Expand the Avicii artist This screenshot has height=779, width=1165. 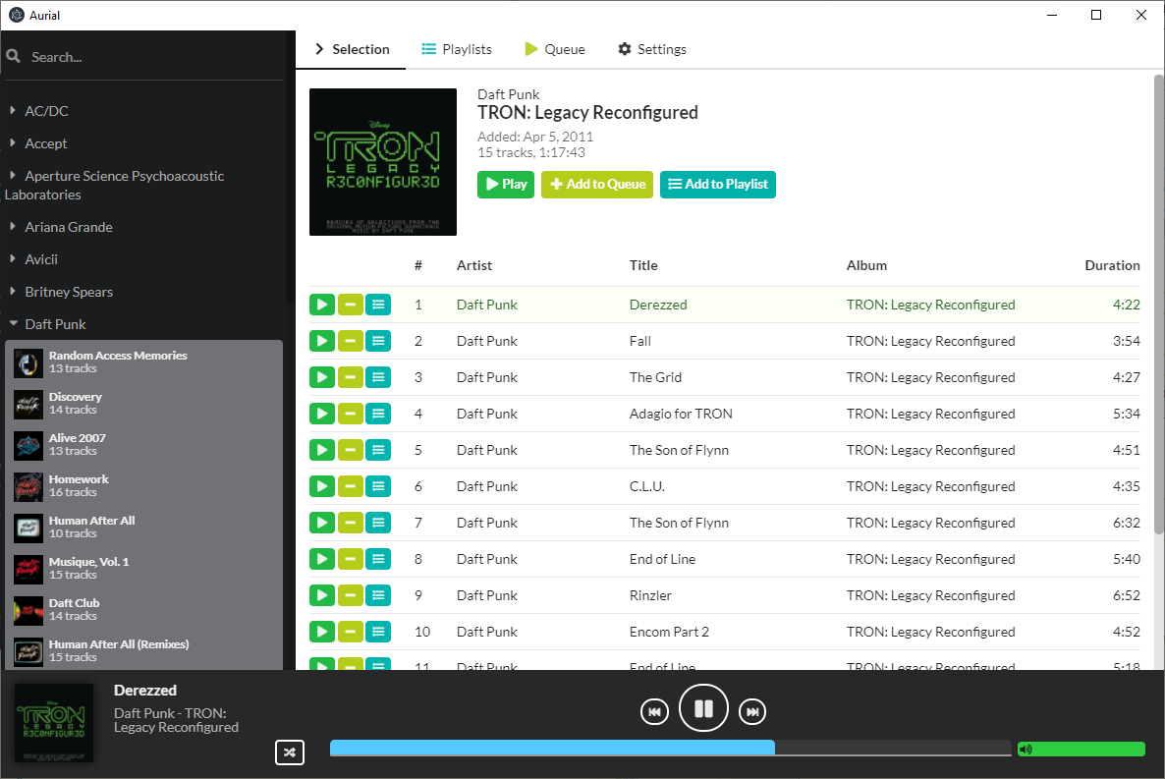tap(13, 258)
